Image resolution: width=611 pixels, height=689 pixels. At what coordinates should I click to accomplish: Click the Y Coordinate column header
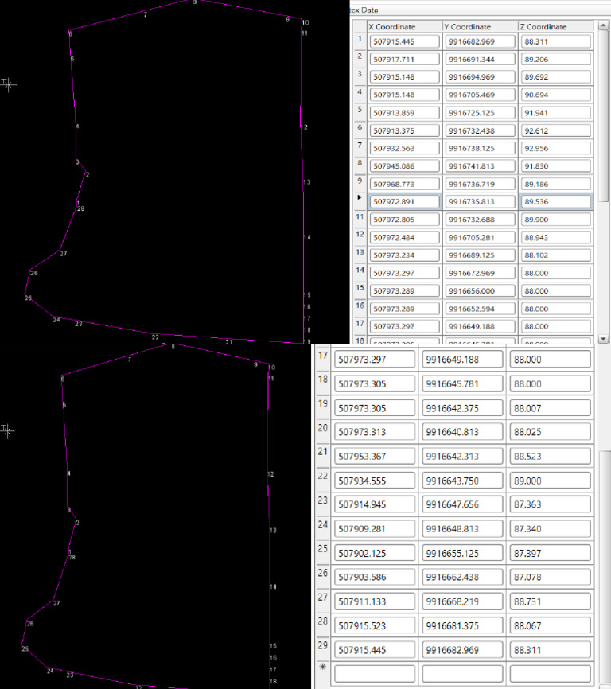pyautogui.click(x=467, y=27)
